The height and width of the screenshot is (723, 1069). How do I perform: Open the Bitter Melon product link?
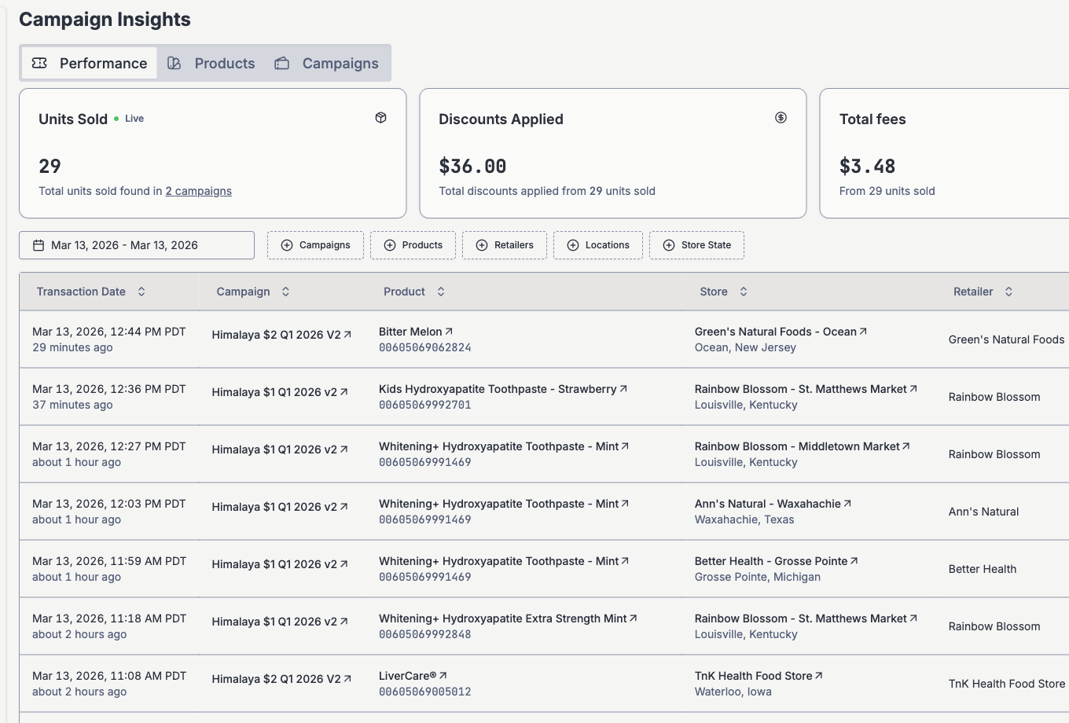coord(416,332)
